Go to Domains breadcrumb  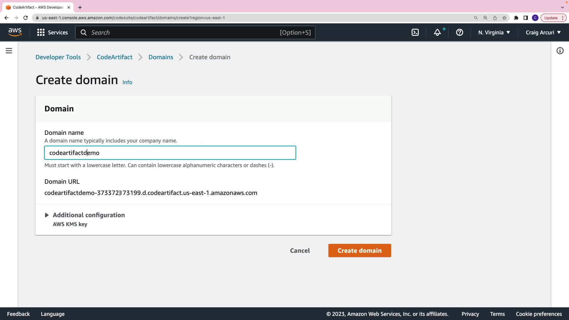(x=161, y=57)
